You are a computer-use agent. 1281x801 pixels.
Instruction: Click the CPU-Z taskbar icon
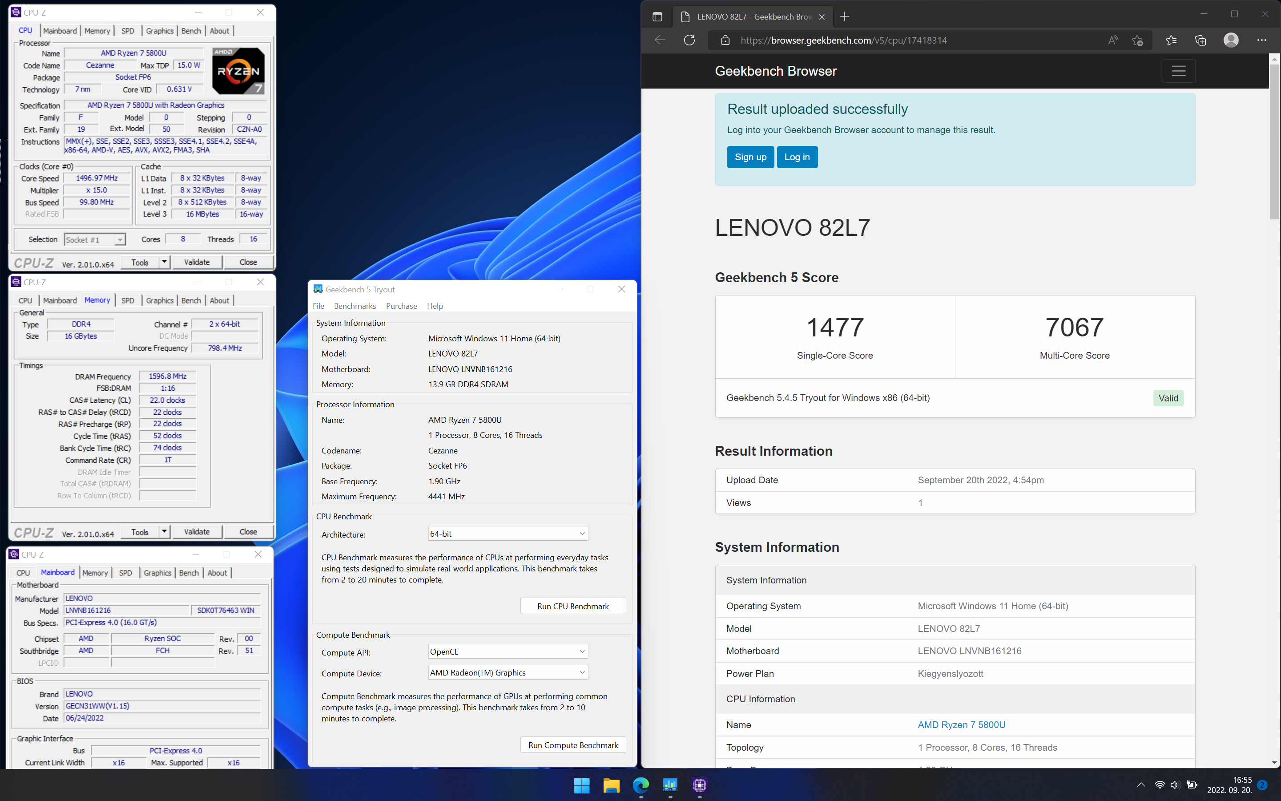(x=700, y=785)
